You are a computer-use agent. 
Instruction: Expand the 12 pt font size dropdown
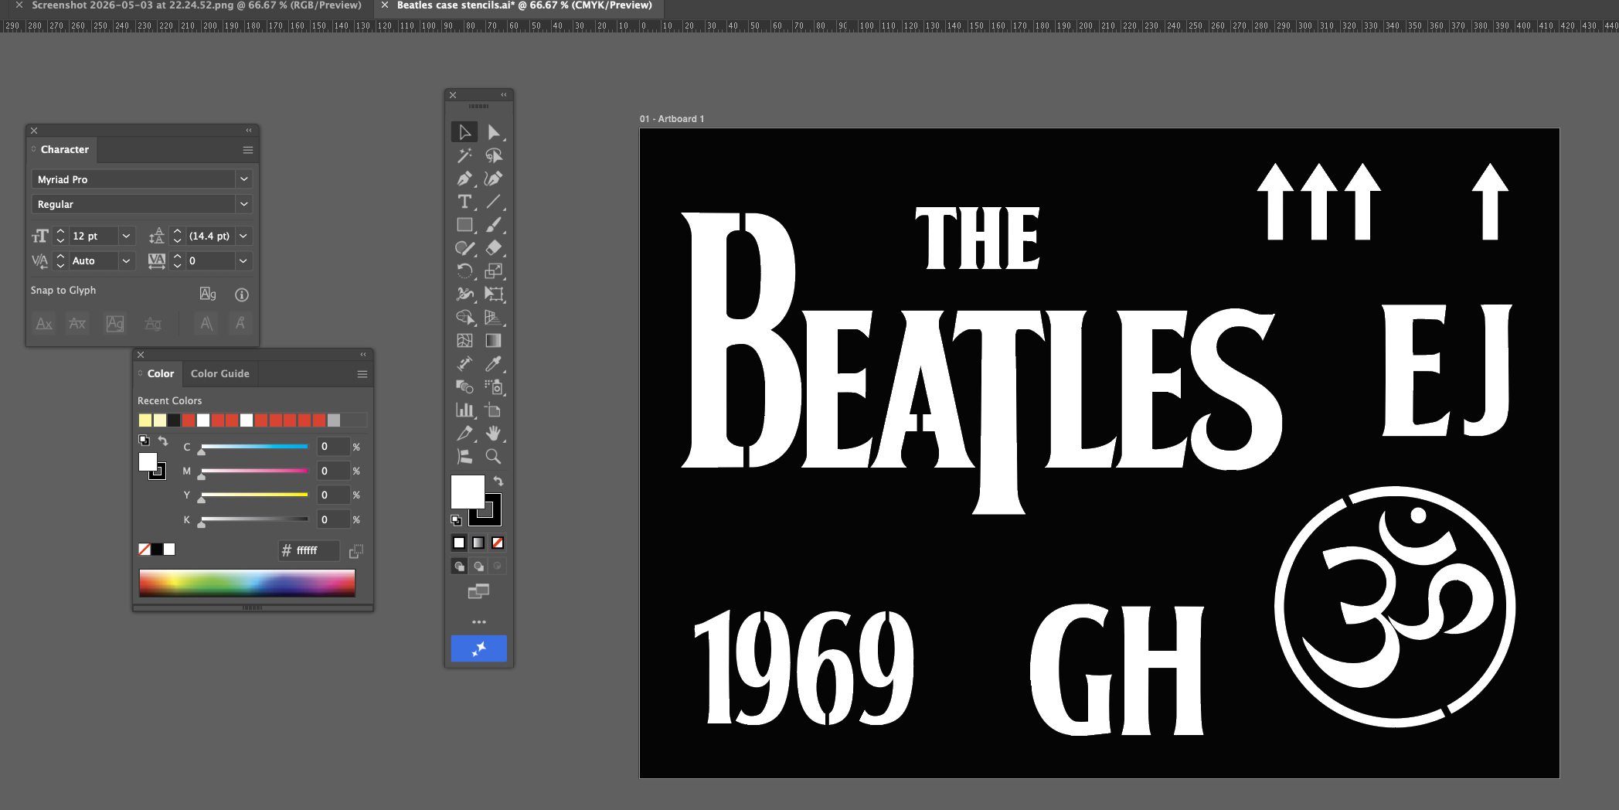(127, 236)
